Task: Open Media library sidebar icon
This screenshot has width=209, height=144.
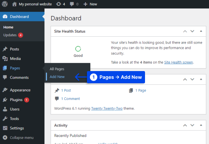Action: pyautogui.click(x=5, y=58)
